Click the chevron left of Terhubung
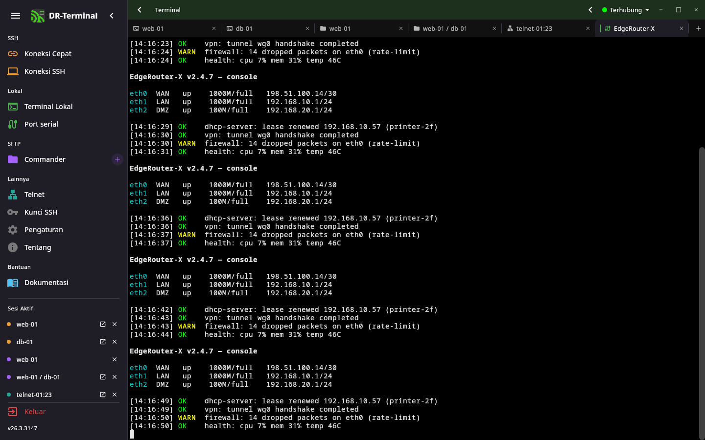Viewport: 705px width, 440px height. click(x=590, y=10)
